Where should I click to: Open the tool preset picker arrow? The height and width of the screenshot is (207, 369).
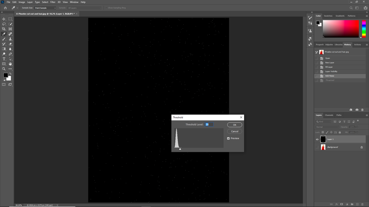17,8
